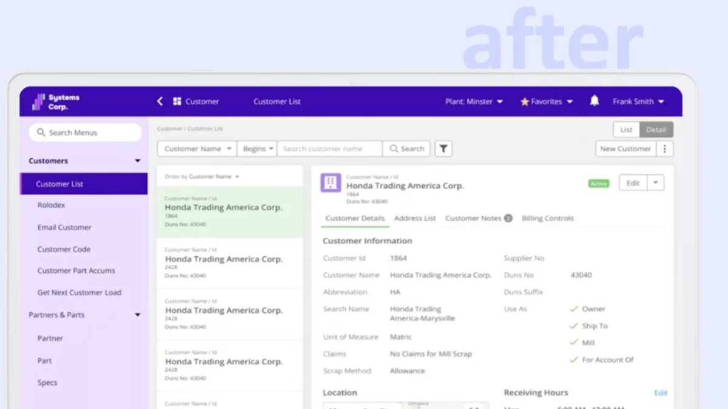This screenshot has width=728, height=409.
Task: Go back using the left chevron arrow
Action: pos(160,101)
